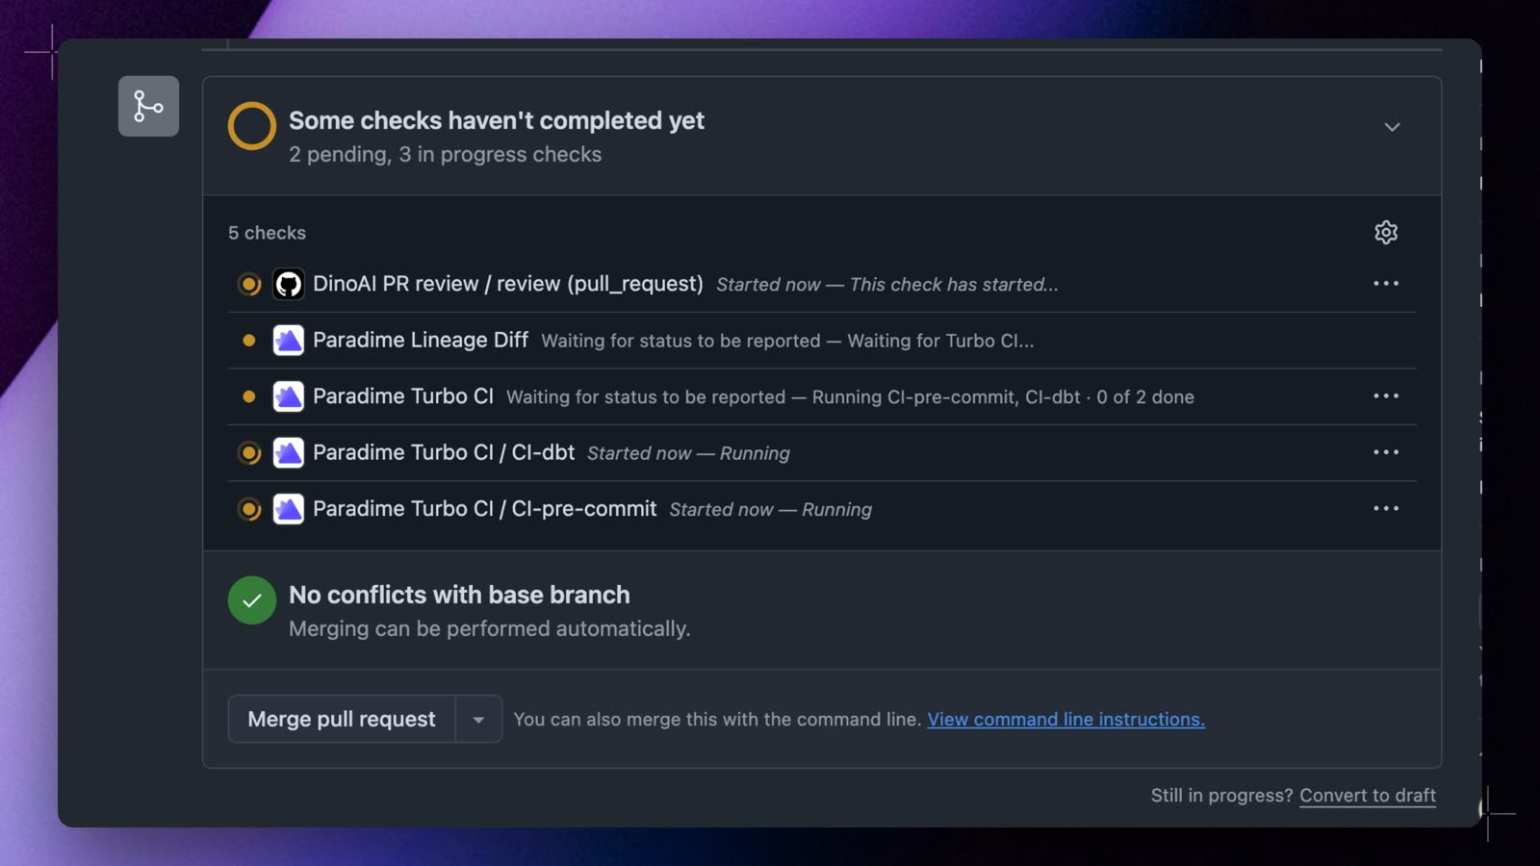The image size is (1540, 866).
Task: Open Paradime Lineage Diff check name
Action: tap(421, 340)
